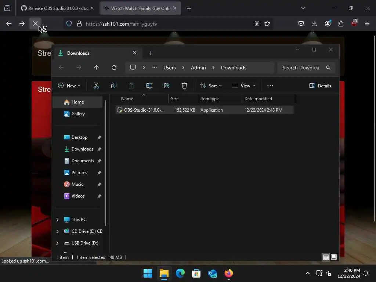This screenshot has width=376, height=282.
Task: Select the Watch Family Guy Online tab
Action: point(141,8)
